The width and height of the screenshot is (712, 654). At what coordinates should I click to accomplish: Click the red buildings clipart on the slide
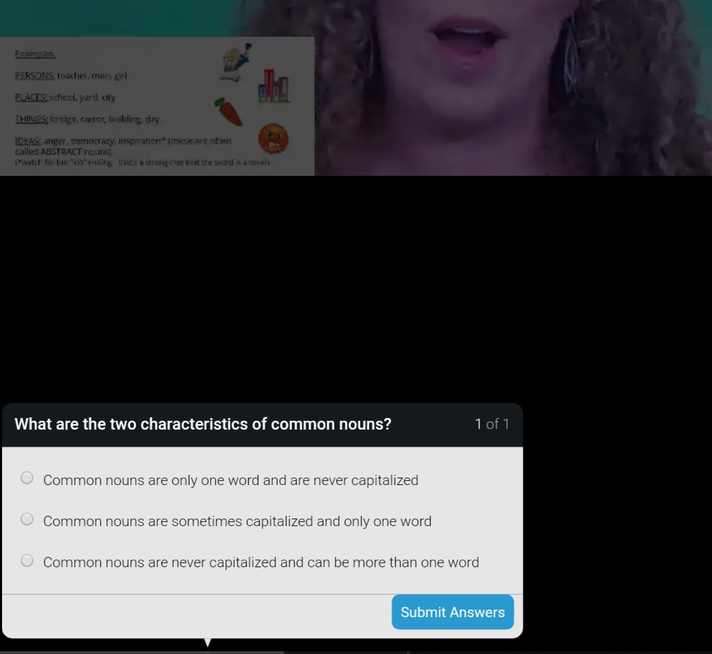pyautogui.click(x=274, y=86)
